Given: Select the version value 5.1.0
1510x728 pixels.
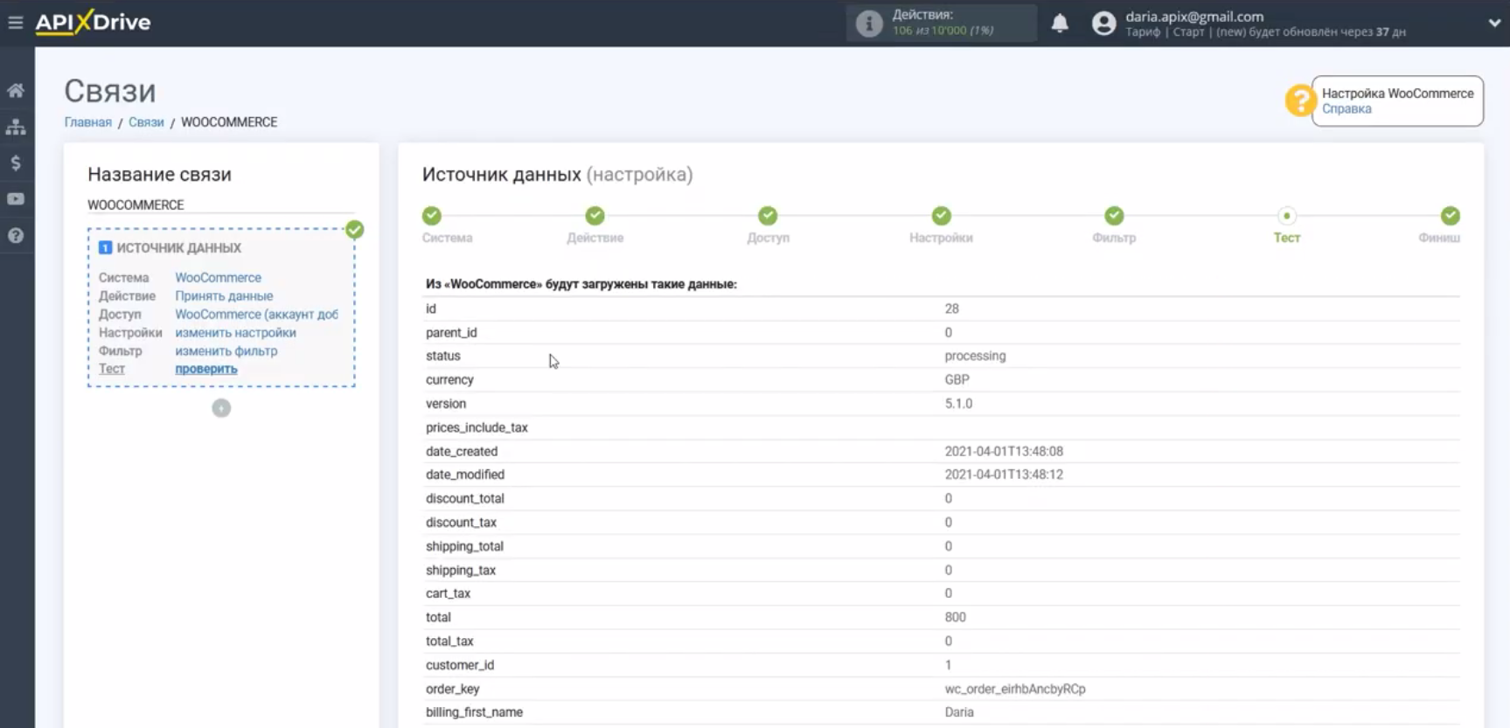Looking at the screenshot, I should pos(958,404).
